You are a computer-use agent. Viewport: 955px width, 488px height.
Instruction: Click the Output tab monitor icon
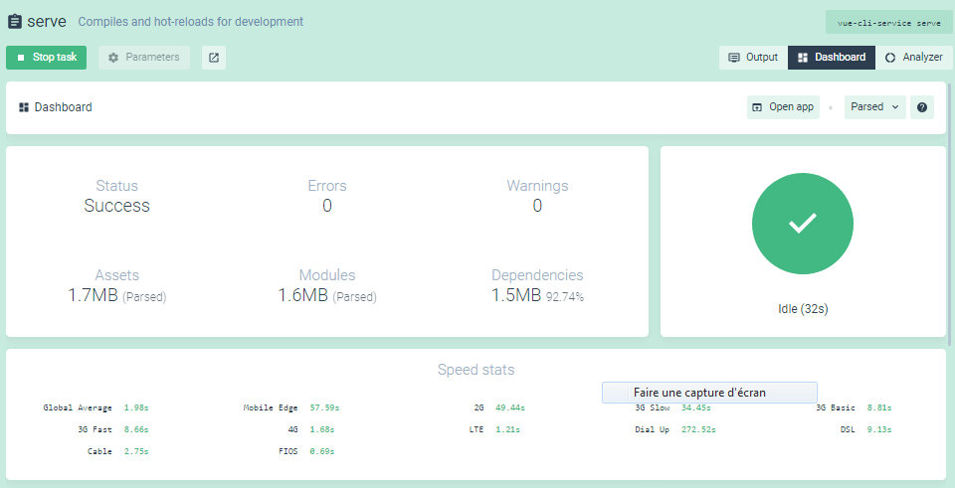(x=734, y=58)
